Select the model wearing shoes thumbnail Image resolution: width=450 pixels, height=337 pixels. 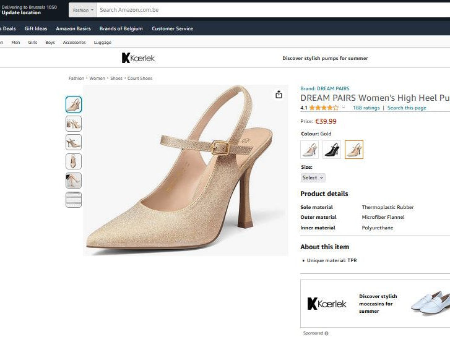[74, 181]
